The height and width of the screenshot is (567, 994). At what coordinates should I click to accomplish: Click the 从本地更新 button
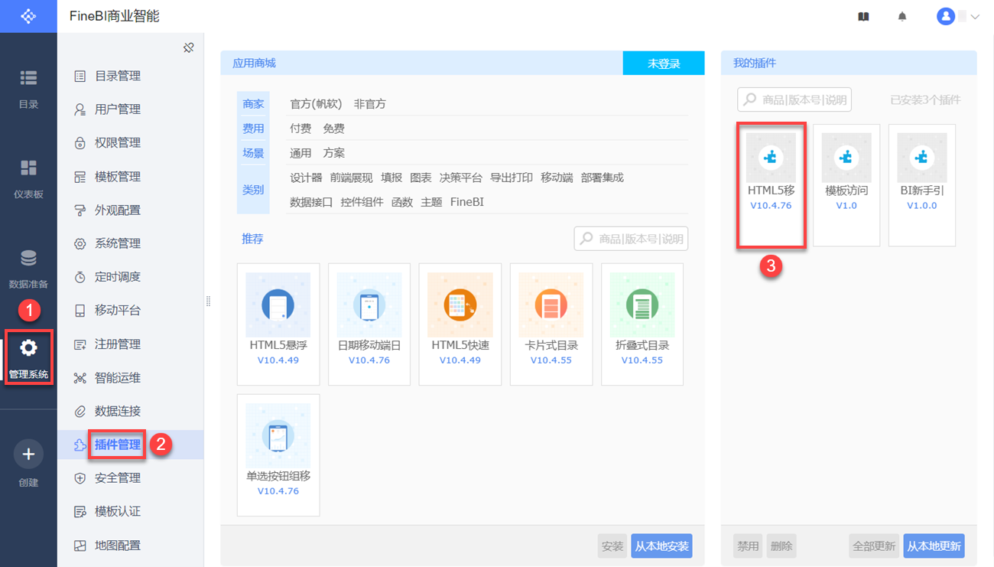coord(934,546)
